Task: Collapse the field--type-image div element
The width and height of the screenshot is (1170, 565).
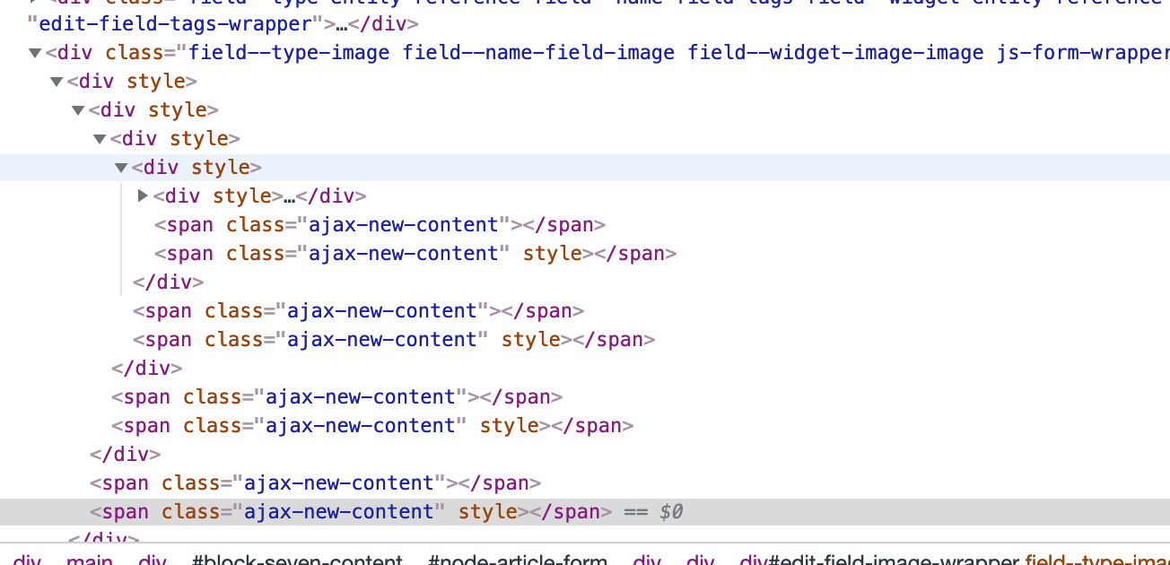Action: [x=34, y=52]
